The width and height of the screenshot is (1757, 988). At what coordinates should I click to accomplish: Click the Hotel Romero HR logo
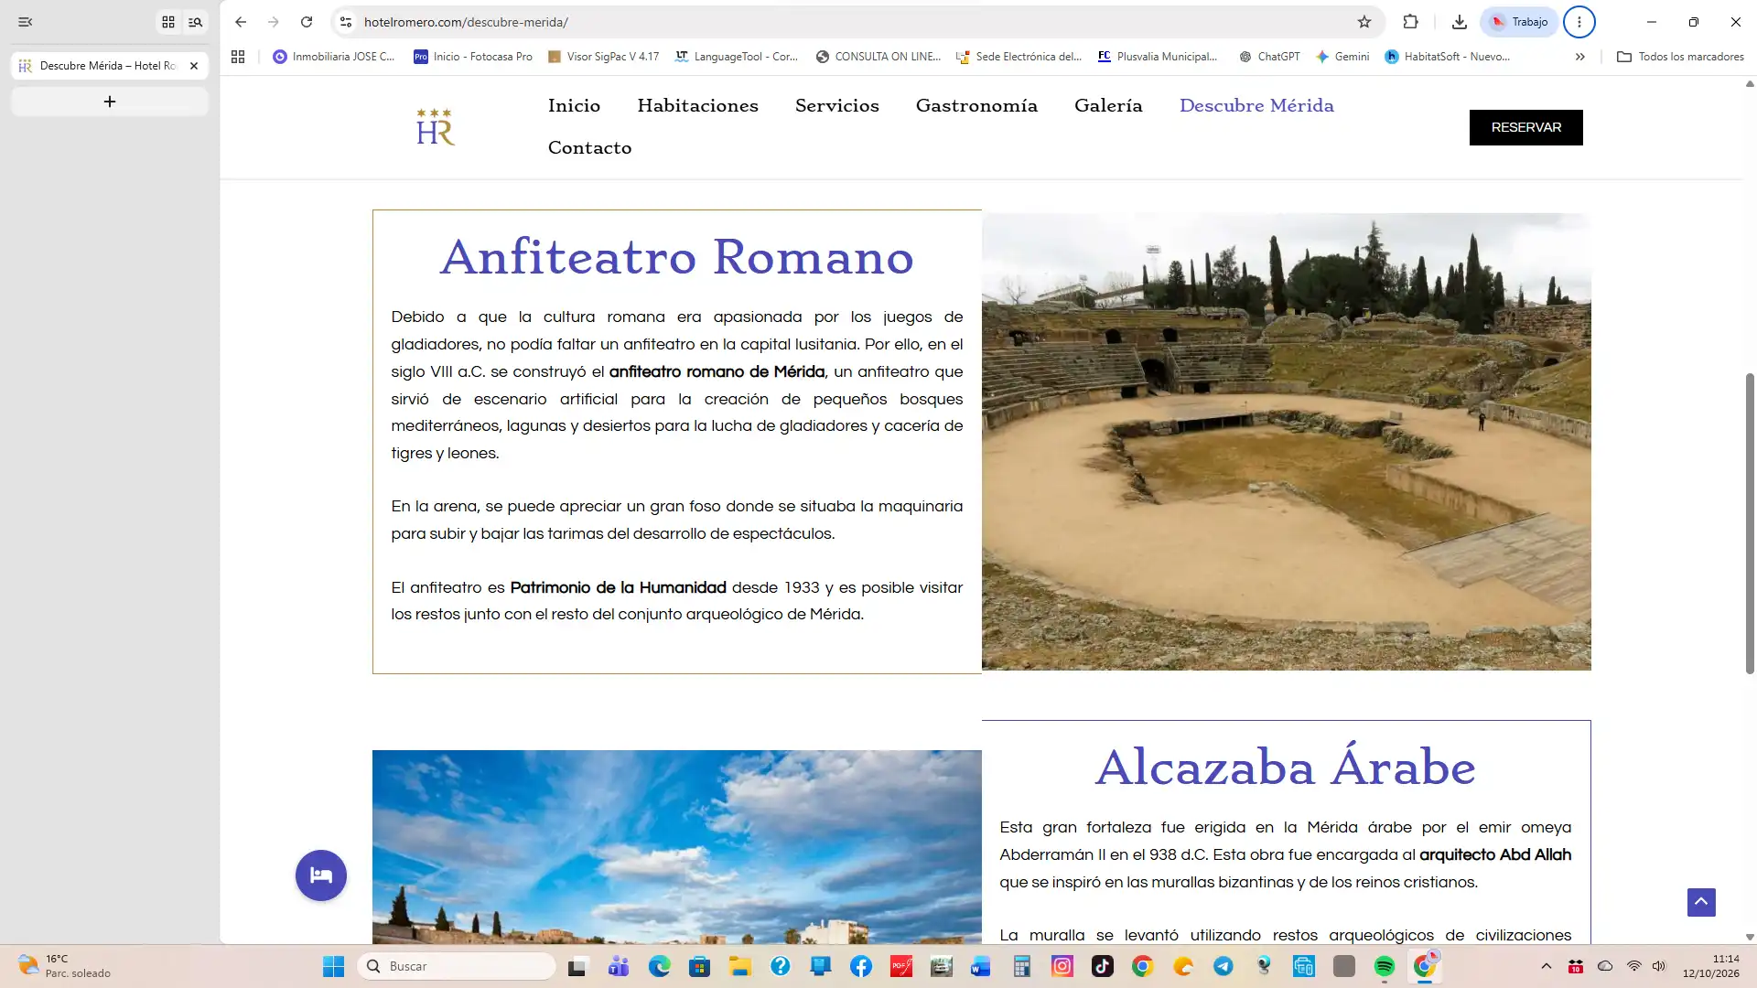436,127
